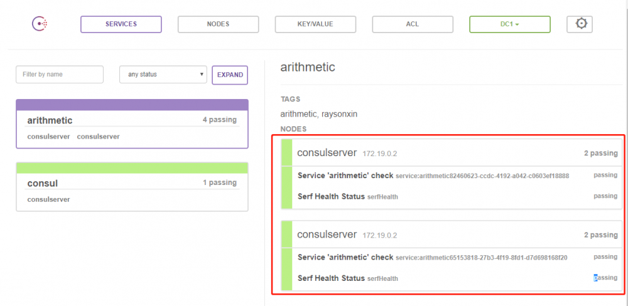
Task: Click the NODES section label
Action: (x=293, y=129)
